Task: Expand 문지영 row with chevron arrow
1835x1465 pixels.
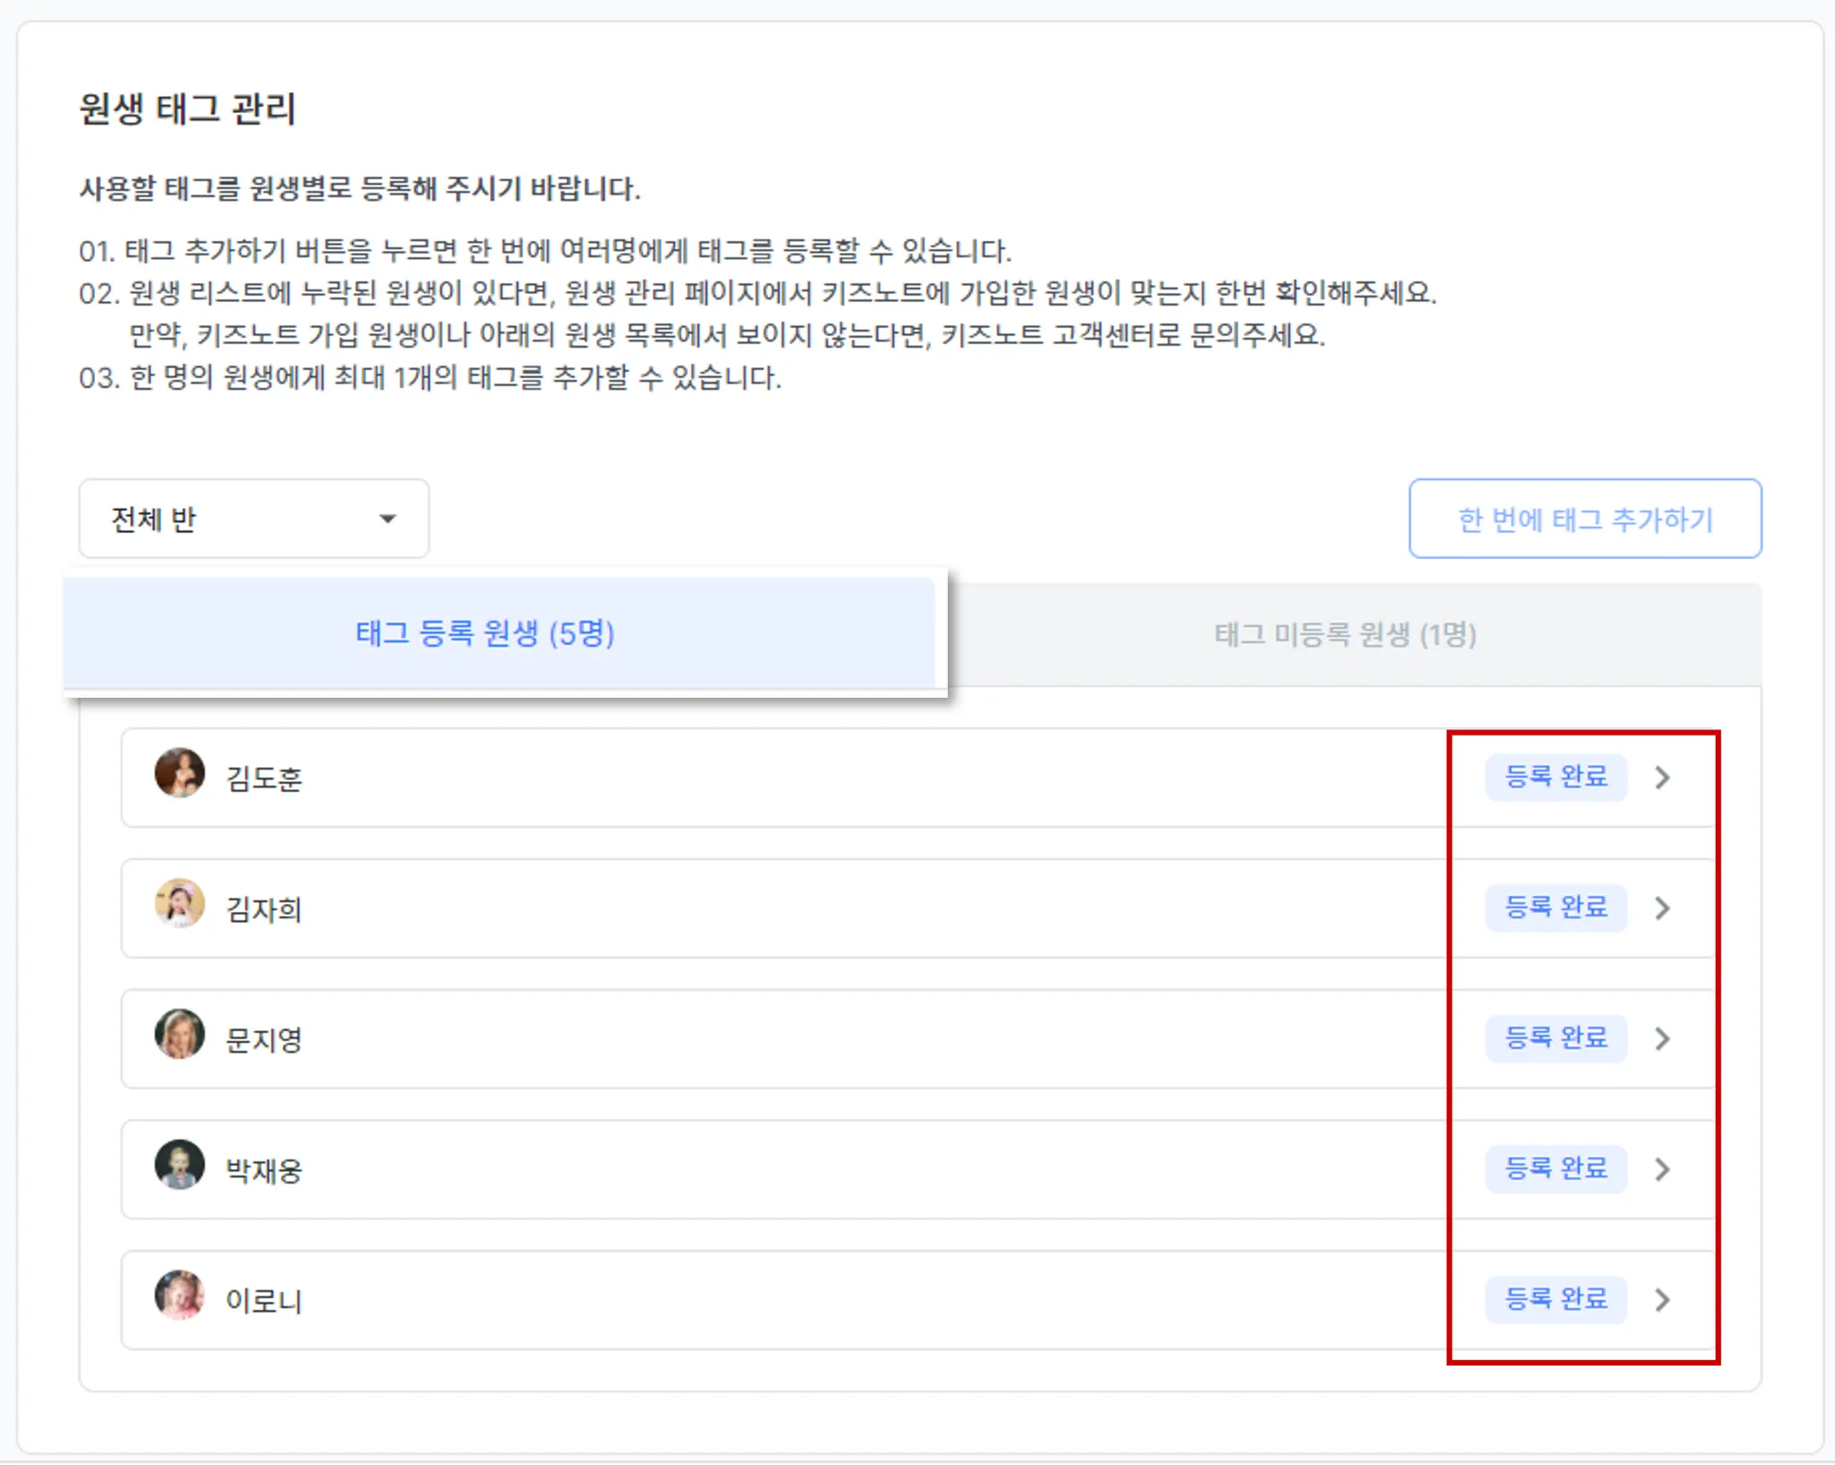Action: (1663, 1038)
